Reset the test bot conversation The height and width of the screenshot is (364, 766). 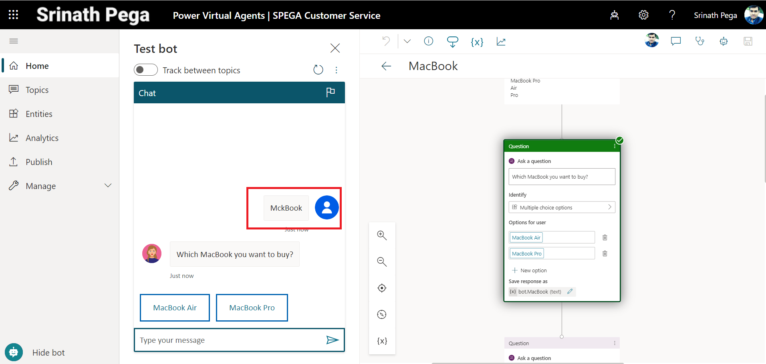coord(318,70)
